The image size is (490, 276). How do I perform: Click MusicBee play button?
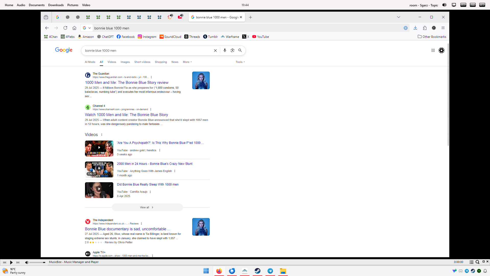(11, 262)
